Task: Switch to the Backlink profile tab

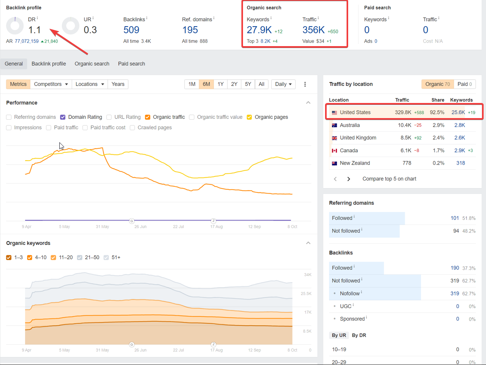Action: tap(49, 64)
